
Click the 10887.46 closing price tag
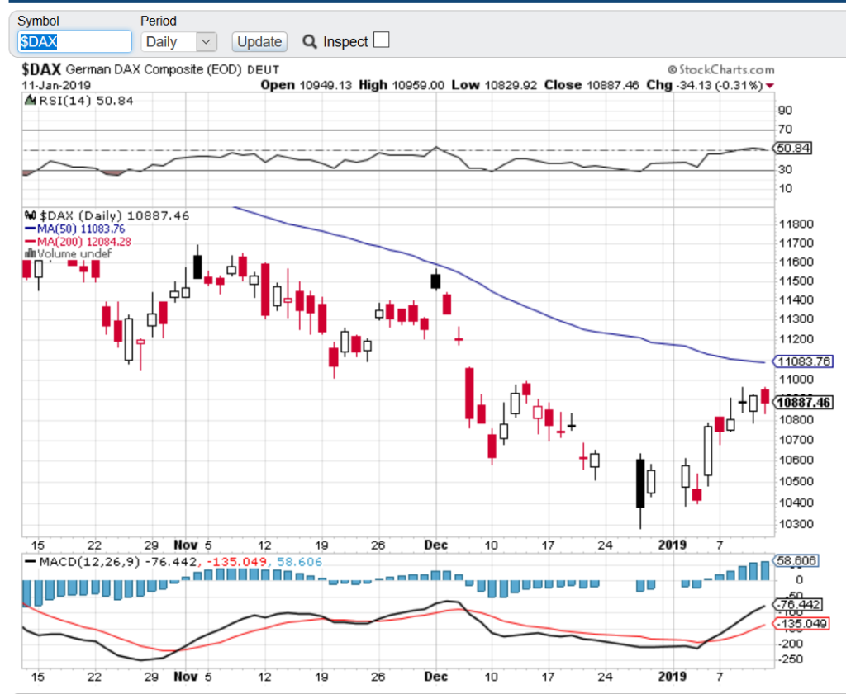pos(803,402)
